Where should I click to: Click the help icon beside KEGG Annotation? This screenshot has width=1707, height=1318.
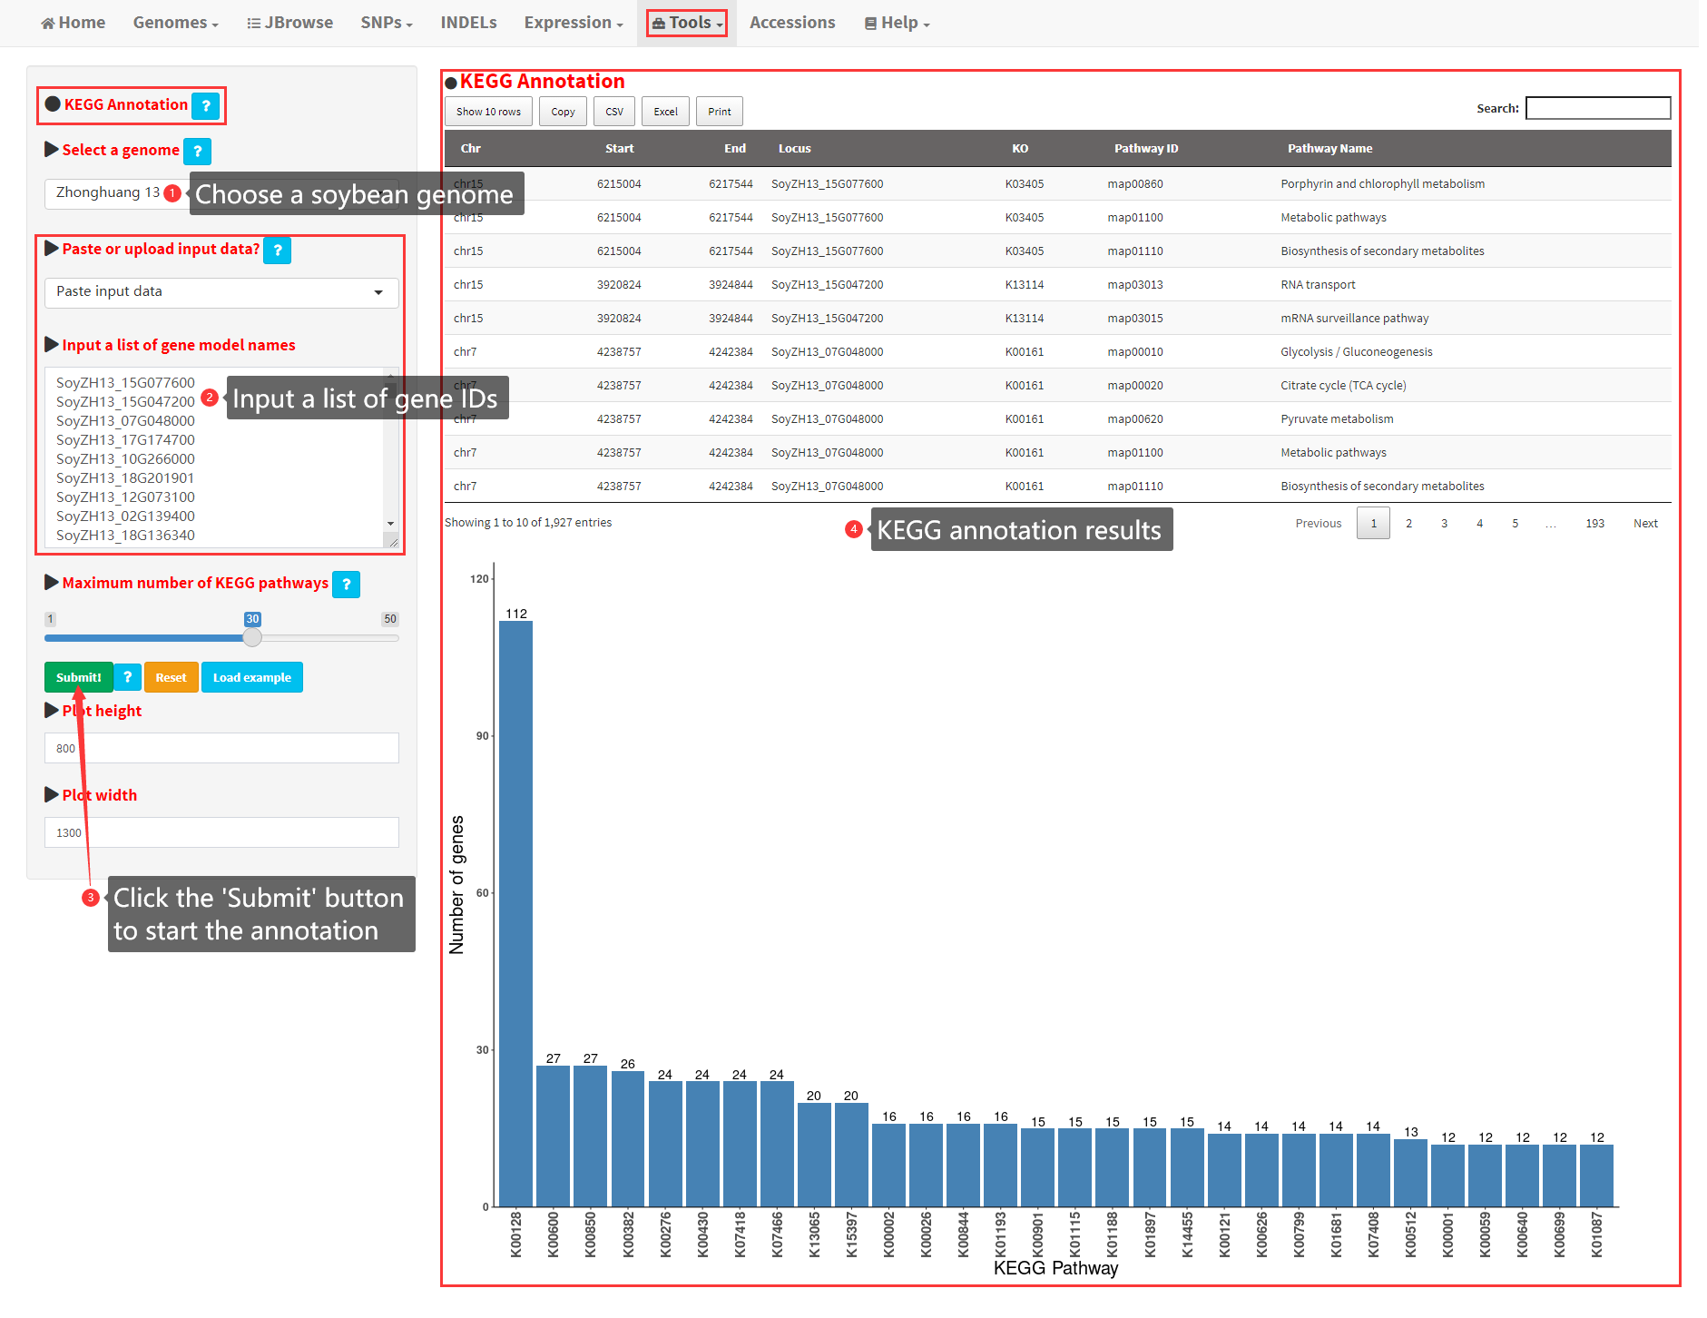tap(206, 106)
